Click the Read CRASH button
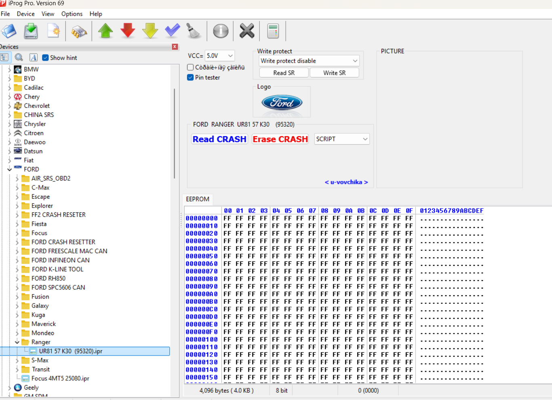The image size is (552, 400). pos(219,139)
